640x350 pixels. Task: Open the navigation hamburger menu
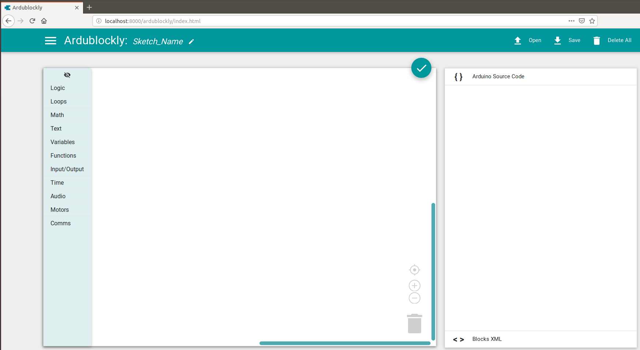click(x=50, y=41)
